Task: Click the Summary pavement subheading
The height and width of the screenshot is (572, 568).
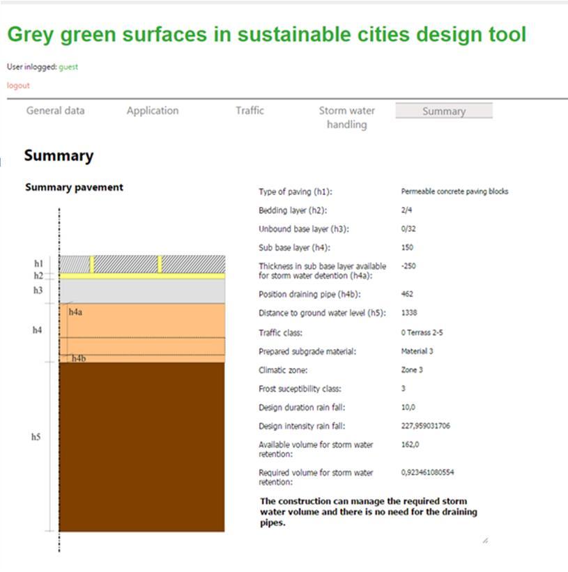Action: (x=74, y=187)
